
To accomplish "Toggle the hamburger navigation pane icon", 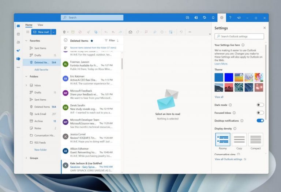I will [27, 32].
